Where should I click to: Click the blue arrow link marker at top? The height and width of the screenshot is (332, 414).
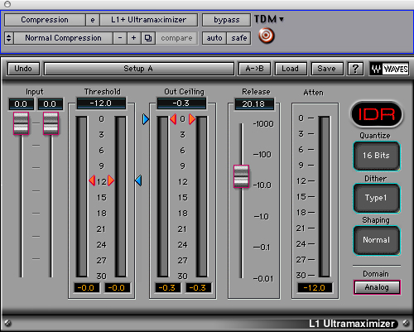146,119
